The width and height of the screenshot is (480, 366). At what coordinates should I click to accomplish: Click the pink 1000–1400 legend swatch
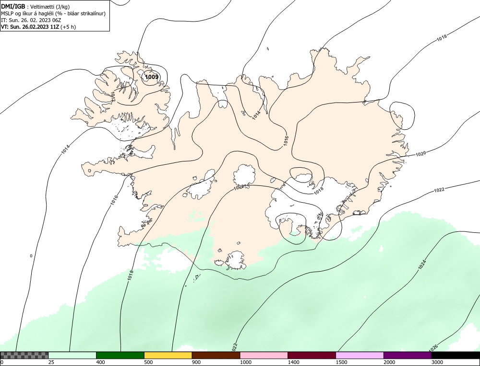click(x=264, y=355)
